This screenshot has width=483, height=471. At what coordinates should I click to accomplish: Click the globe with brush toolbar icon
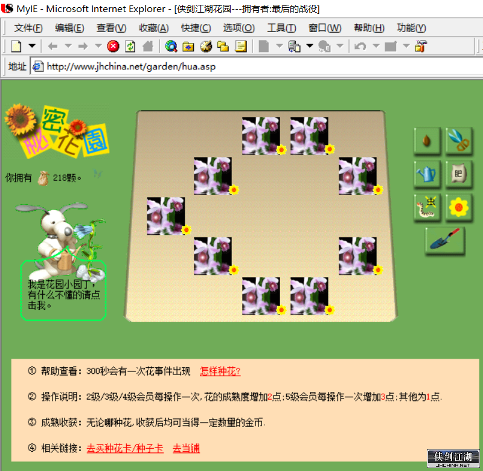(x=206, y=46)
